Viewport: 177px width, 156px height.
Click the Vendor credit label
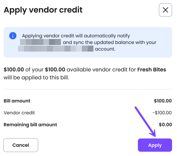[x=19, y=113]
